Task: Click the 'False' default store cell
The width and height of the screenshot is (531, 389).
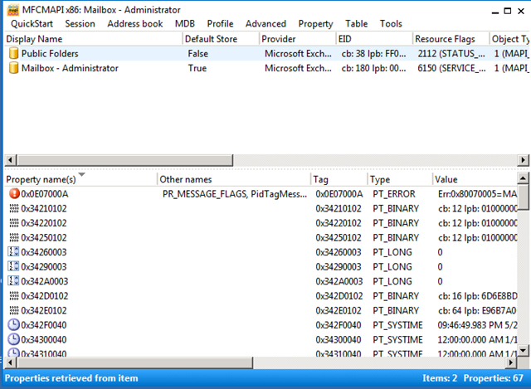Action: 198,53
